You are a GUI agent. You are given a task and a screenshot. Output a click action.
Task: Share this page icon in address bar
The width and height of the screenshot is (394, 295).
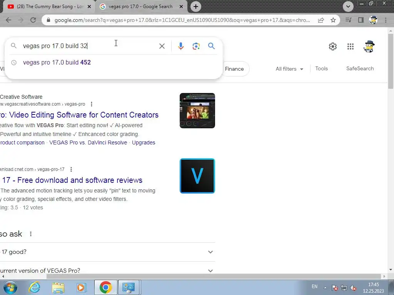pyautogui.click(x=321, y=20)
